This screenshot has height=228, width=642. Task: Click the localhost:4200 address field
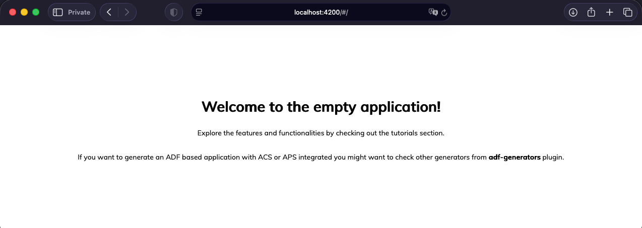pos(321,12)
